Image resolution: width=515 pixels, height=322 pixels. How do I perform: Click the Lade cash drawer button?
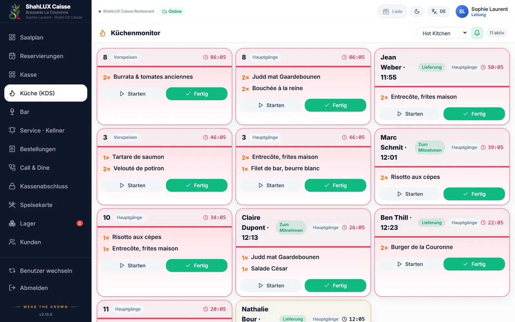pyautogui.click(x=392, y=12)
